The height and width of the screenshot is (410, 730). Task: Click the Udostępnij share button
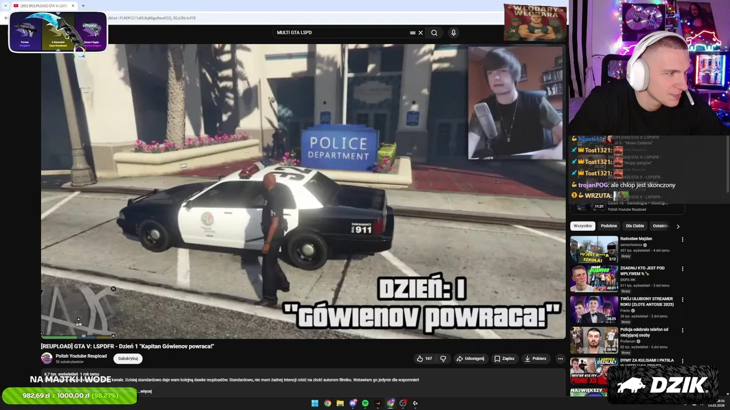coord(471,359)
